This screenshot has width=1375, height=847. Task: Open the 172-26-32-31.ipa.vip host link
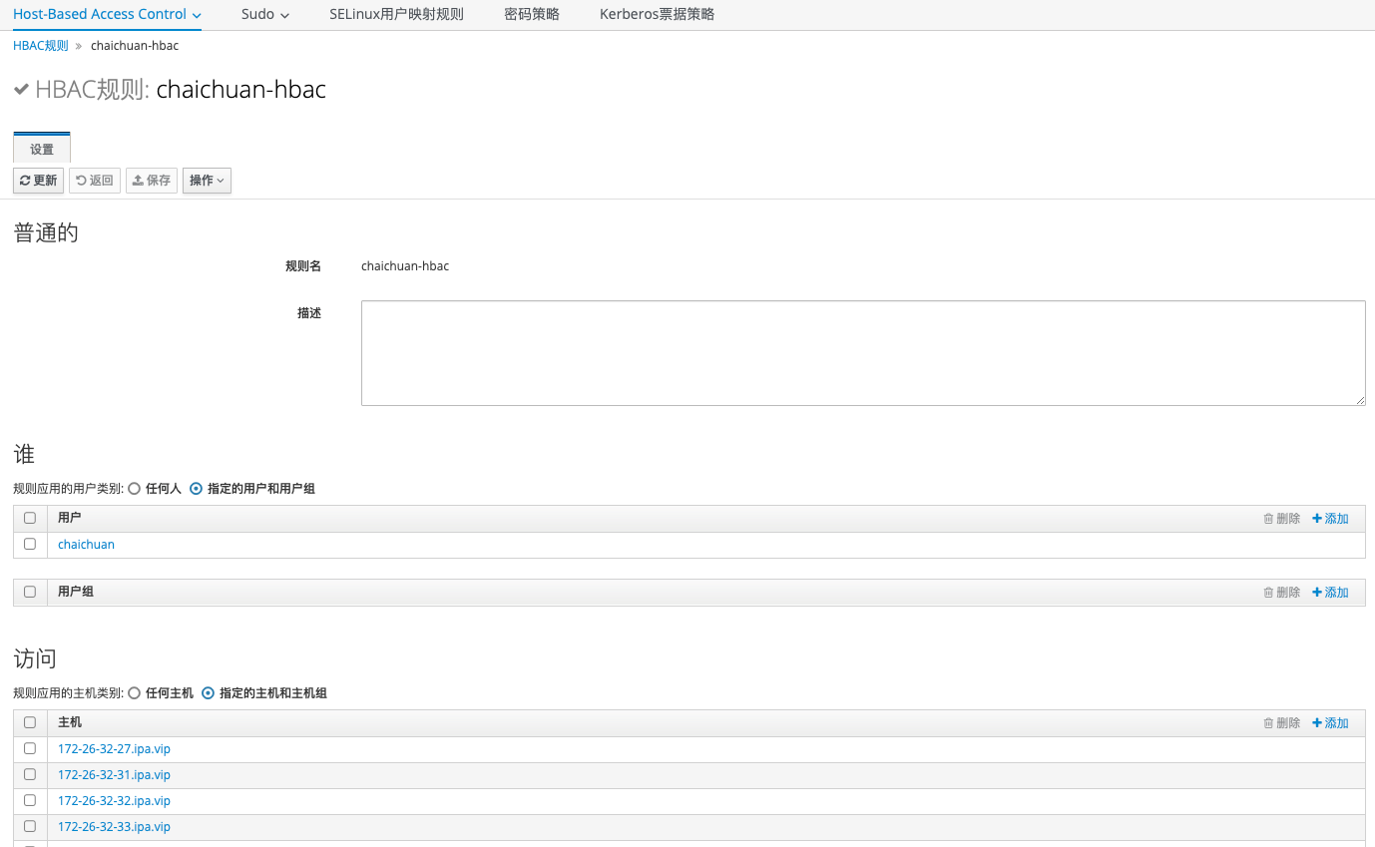click(x=114, y=775)
